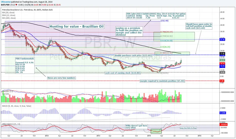
Task: Click the red Willy value tag -19.6429
Action: pyautogui.click(x=224, y=125)
